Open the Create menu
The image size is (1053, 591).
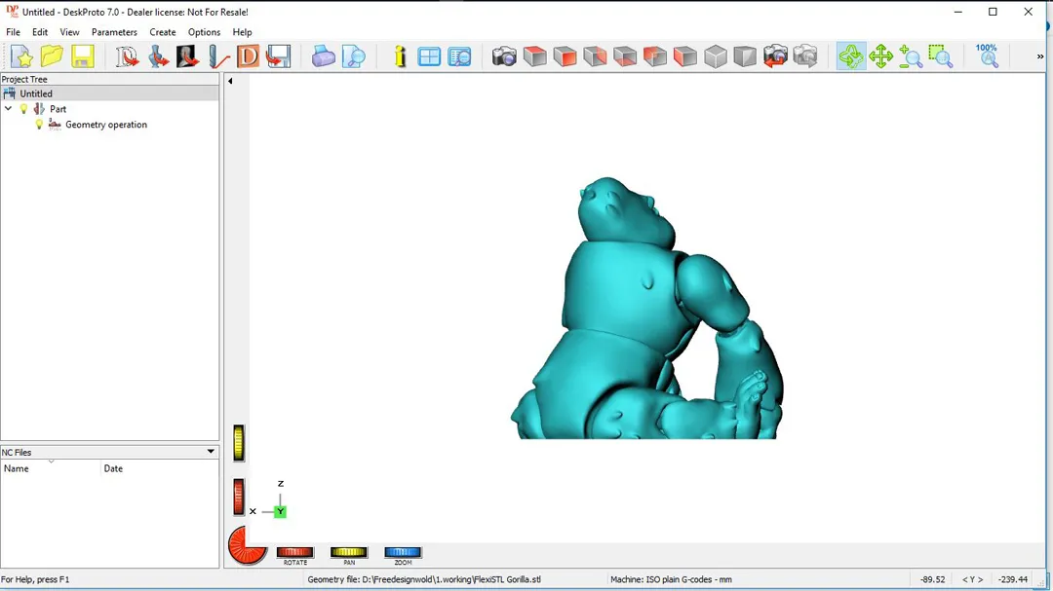point(163,32)
